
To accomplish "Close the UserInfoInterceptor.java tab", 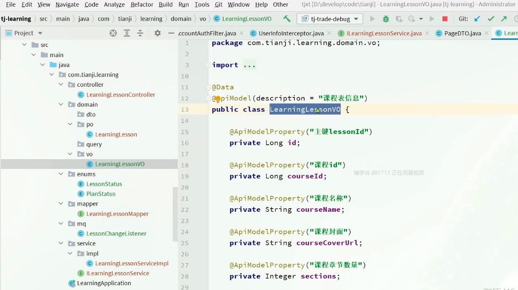I will pyautogui.click(x=329, y=33).
